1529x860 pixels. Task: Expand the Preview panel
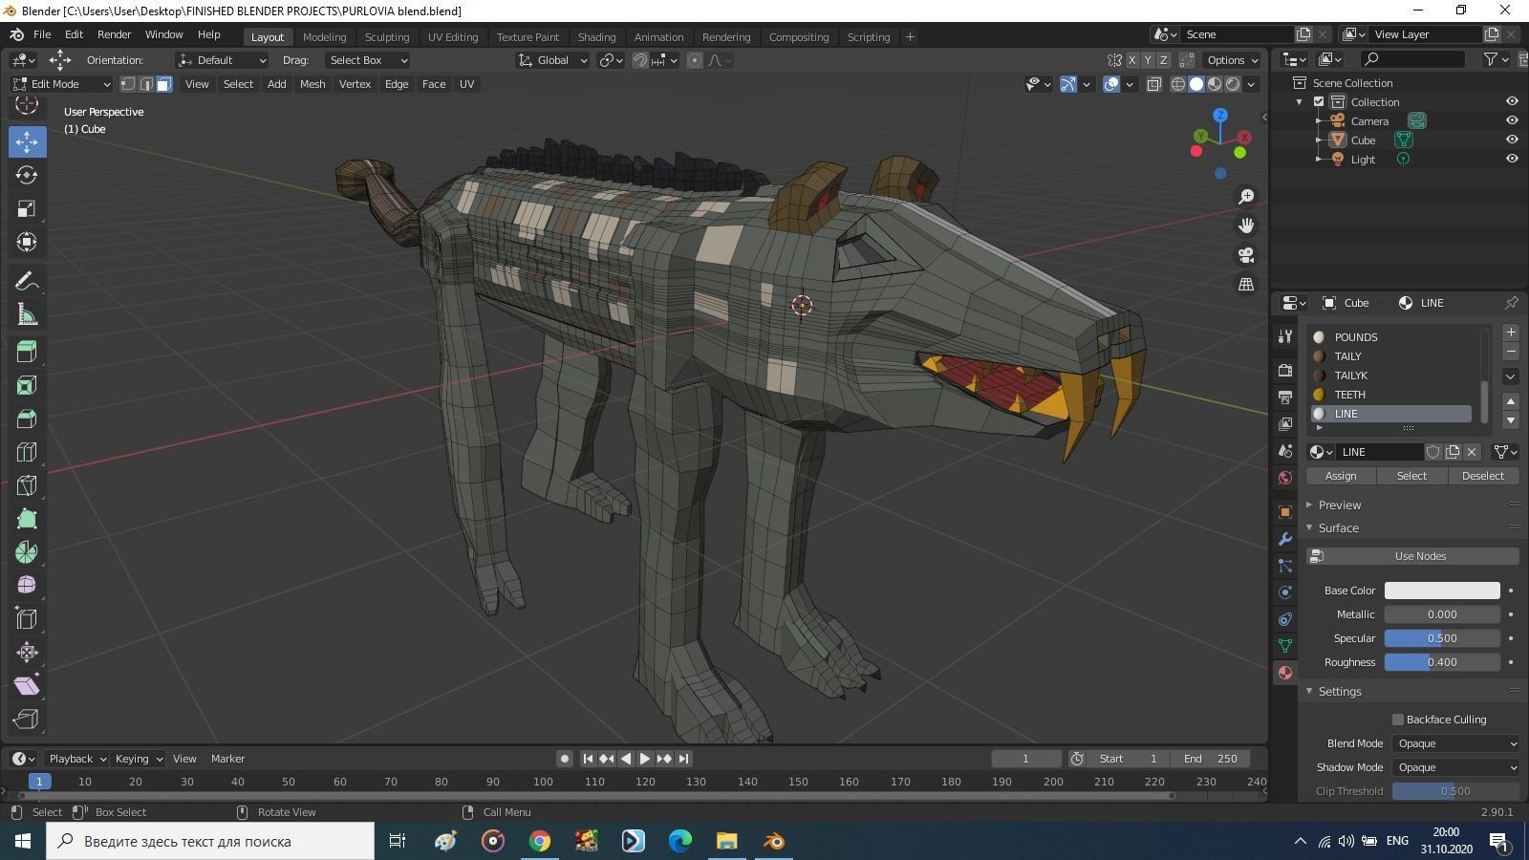coord(1338,505)
